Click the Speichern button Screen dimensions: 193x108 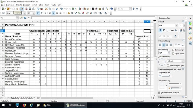(17, 13)
